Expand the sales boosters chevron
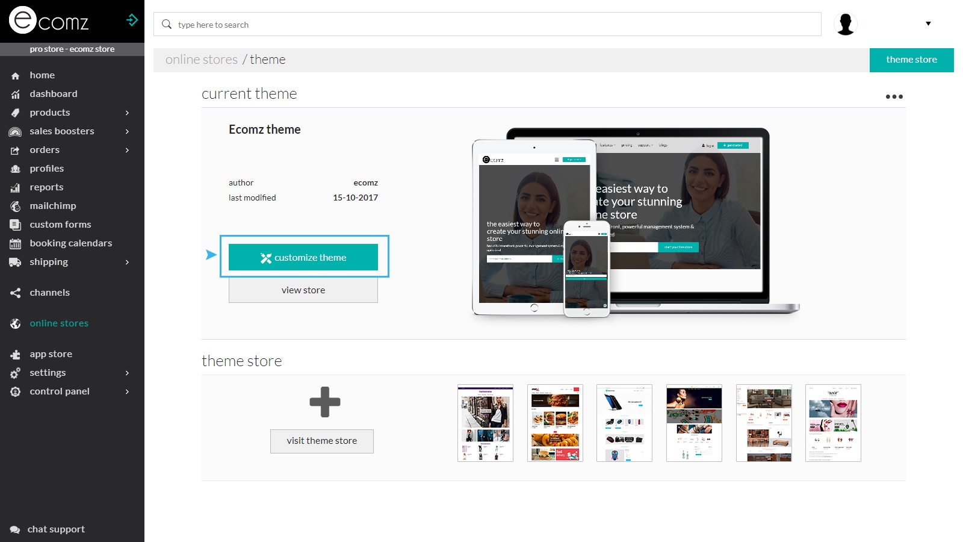963x542 pixels. pos(127,131)
